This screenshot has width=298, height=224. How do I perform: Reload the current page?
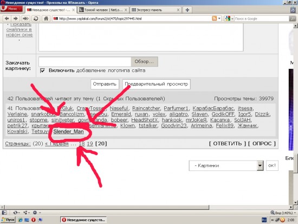click(36, 18)
